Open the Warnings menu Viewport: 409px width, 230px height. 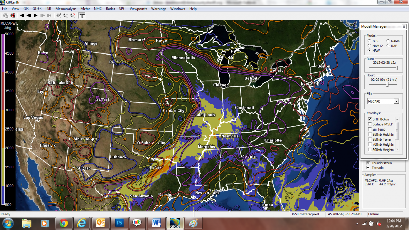click(158, 9)
